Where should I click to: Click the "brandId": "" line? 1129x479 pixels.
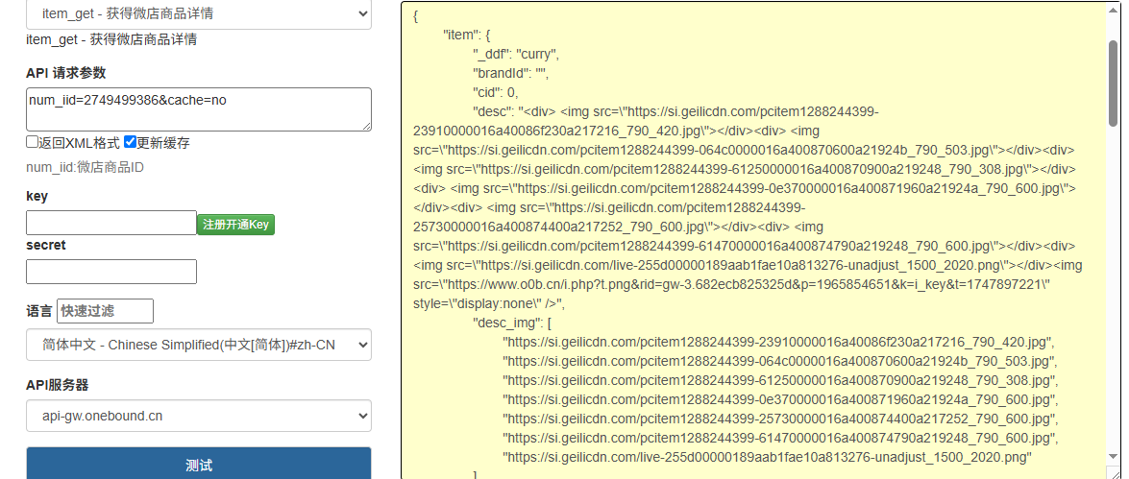510,73
